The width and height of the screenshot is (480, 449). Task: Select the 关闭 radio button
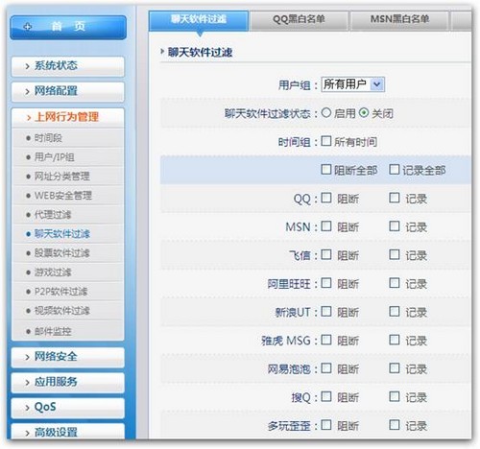click(x=364, y=112)
